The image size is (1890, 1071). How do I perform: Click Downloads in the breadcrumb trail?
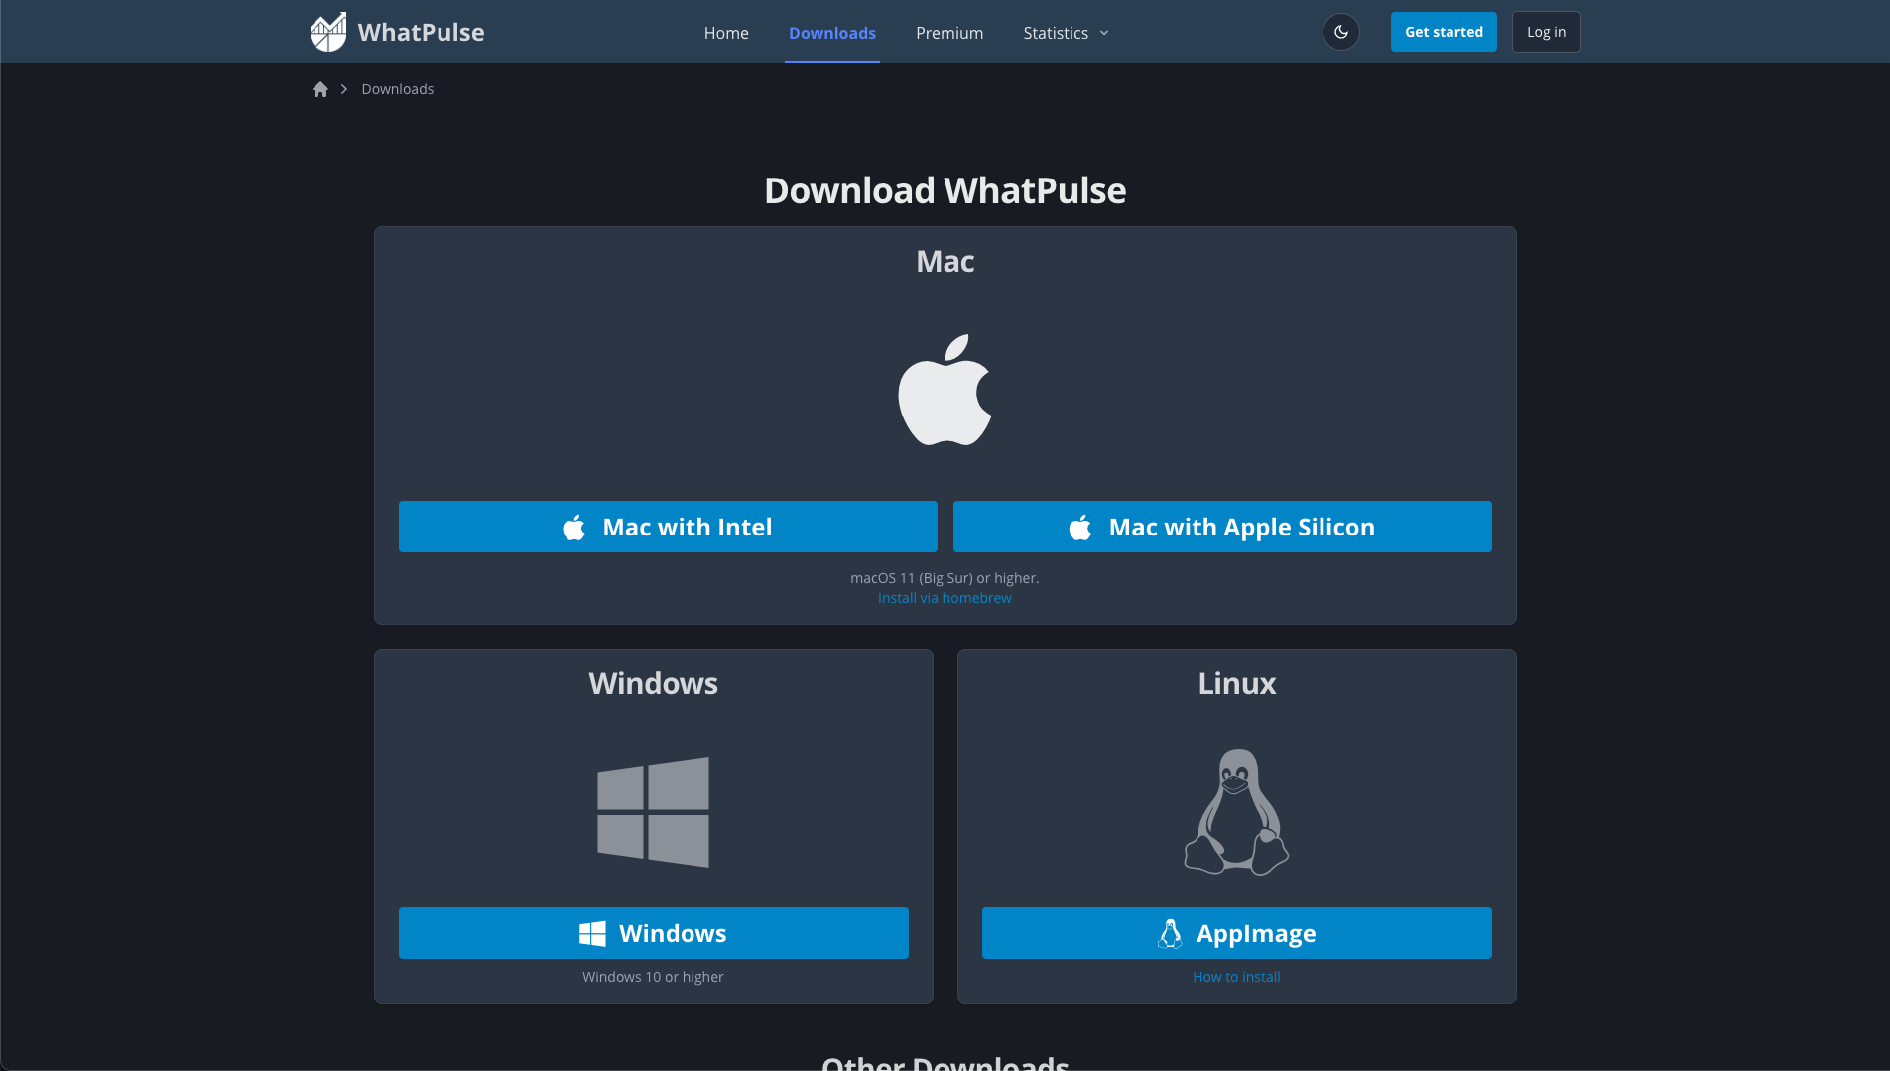397,88
